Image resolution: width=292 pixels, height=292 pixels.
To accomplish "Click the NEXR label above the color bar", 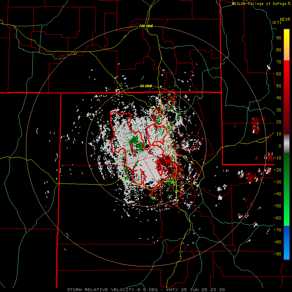I will [x=285, y=19].
